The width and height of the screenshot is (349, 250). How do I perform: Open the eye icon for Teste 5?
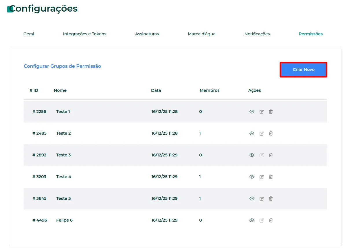click(x=252, y=198)
